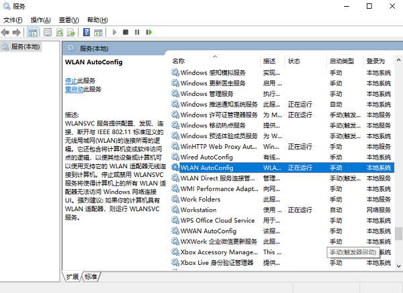Switch to the 扩展 tab
The width and height of the screenshot is (403, 293).
click(73, 277)
